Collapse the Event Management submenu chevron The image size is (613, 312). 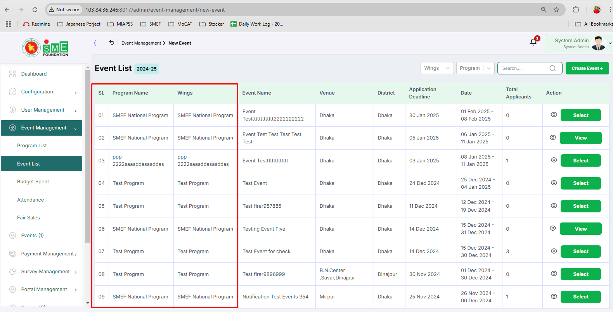tap(75, 128)
